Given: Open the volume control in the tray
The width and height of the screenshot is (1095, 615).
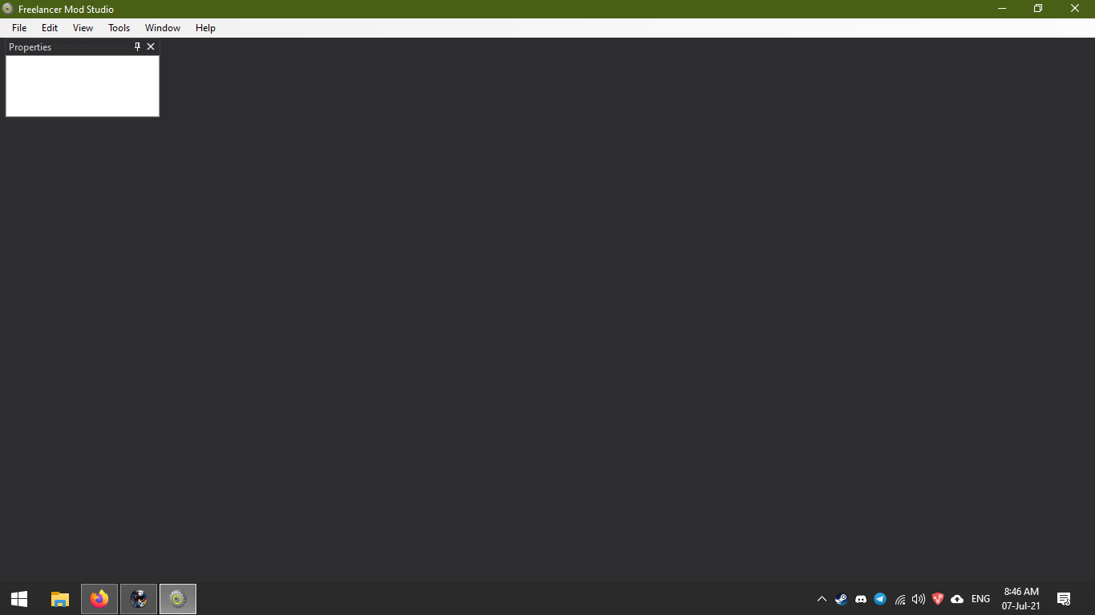Looking at the screenshot, I should pos(919,599).
